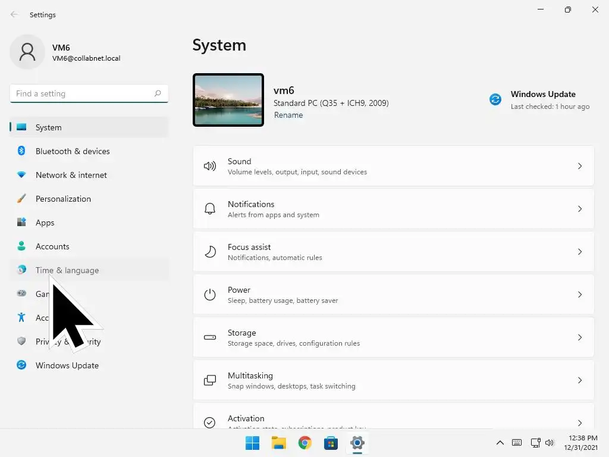Expand Multitasking chevron
The height and width of the screenshot is (457, 609).
click(579, 380)
